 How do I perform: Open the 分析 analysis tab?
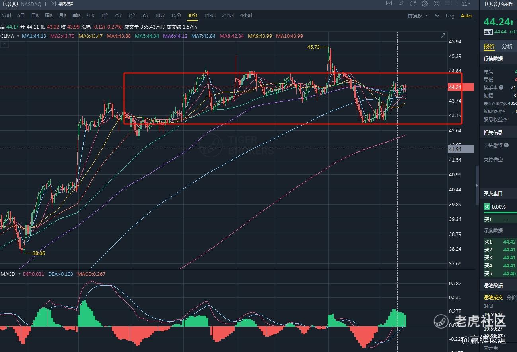click(x=507, y=46)
